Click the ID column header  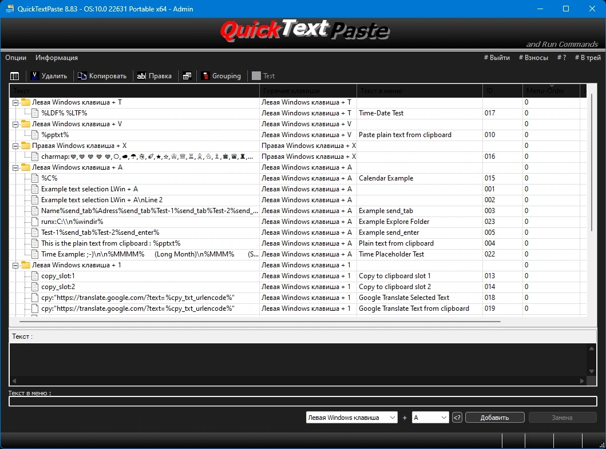(502, 91)
